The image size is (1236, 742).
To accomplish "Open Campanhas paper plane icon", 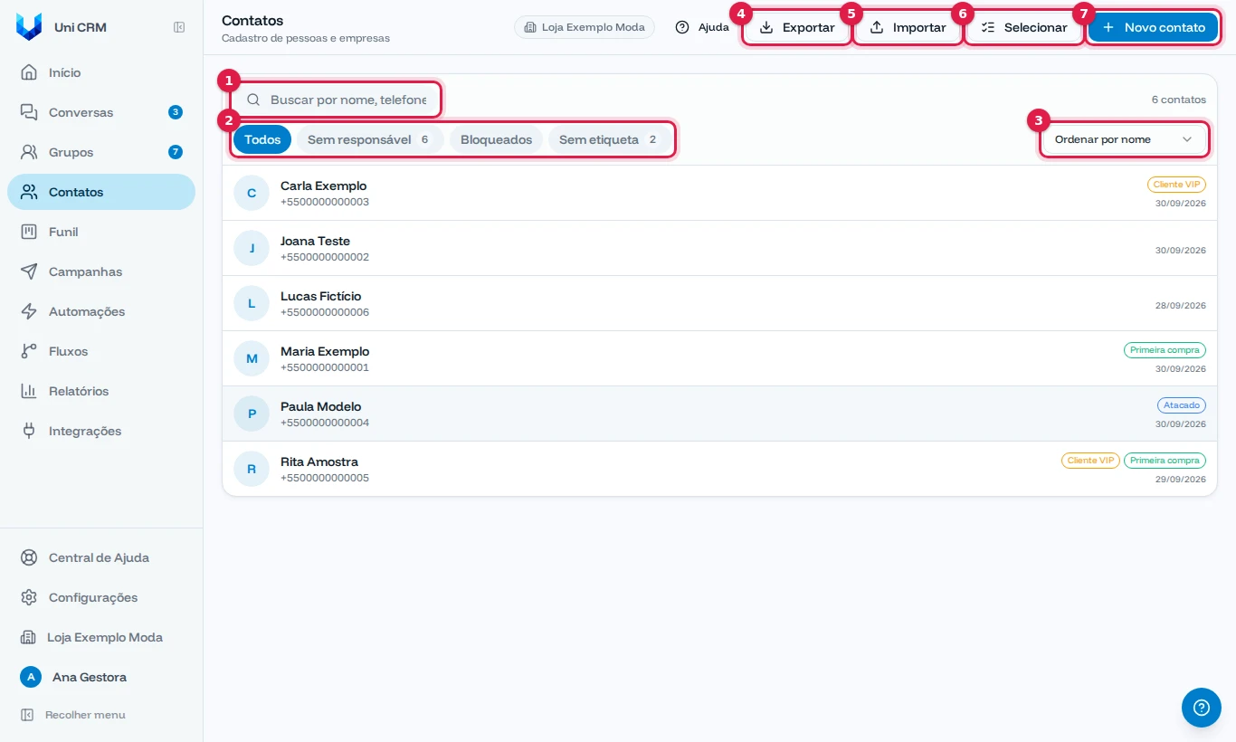I will pos(29,271).
